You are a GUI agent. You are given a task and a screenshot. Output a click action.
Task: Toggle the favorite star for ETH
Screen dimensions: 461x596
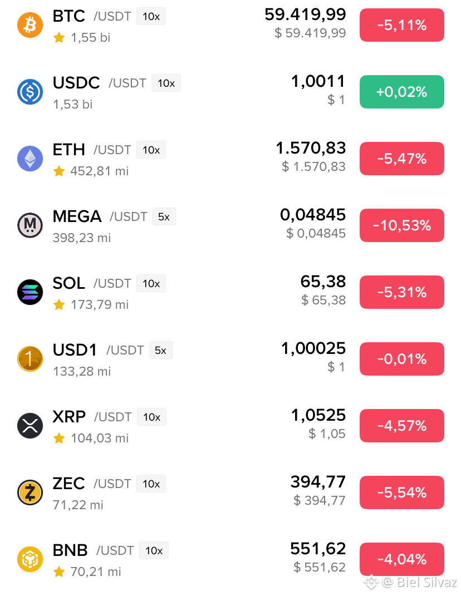click(x=59, y=171)
